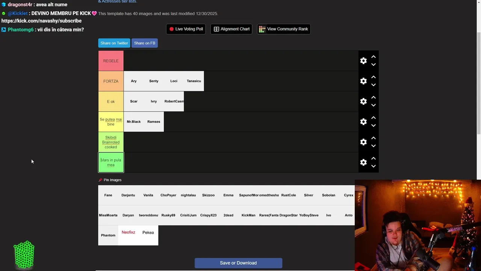Viewport: 481px width, 271px height.
Task: Open settings gear for Skibidi Brainroted tier
Action: [x=363, y=142]
